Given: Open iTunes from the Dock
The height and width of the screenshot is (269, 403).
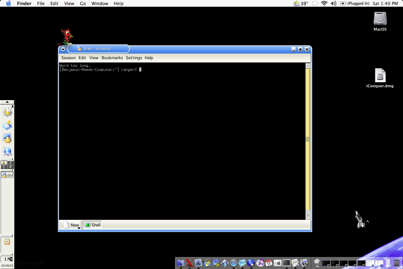Looking at the screenshot, I should coord(260,263).
